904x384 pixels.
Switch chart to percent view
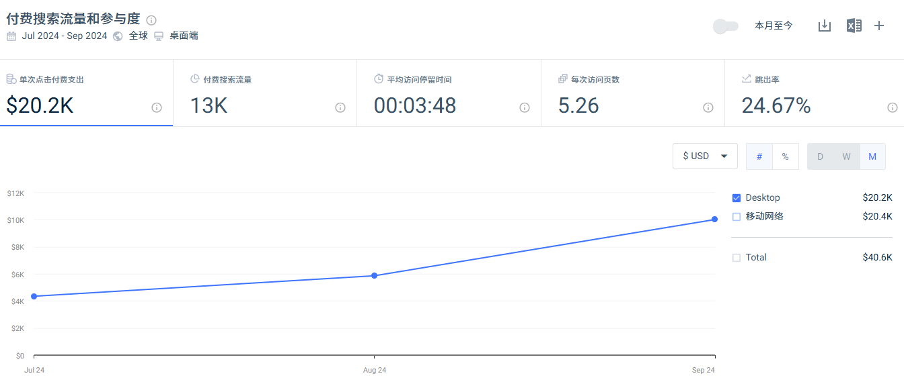point(785,156)
